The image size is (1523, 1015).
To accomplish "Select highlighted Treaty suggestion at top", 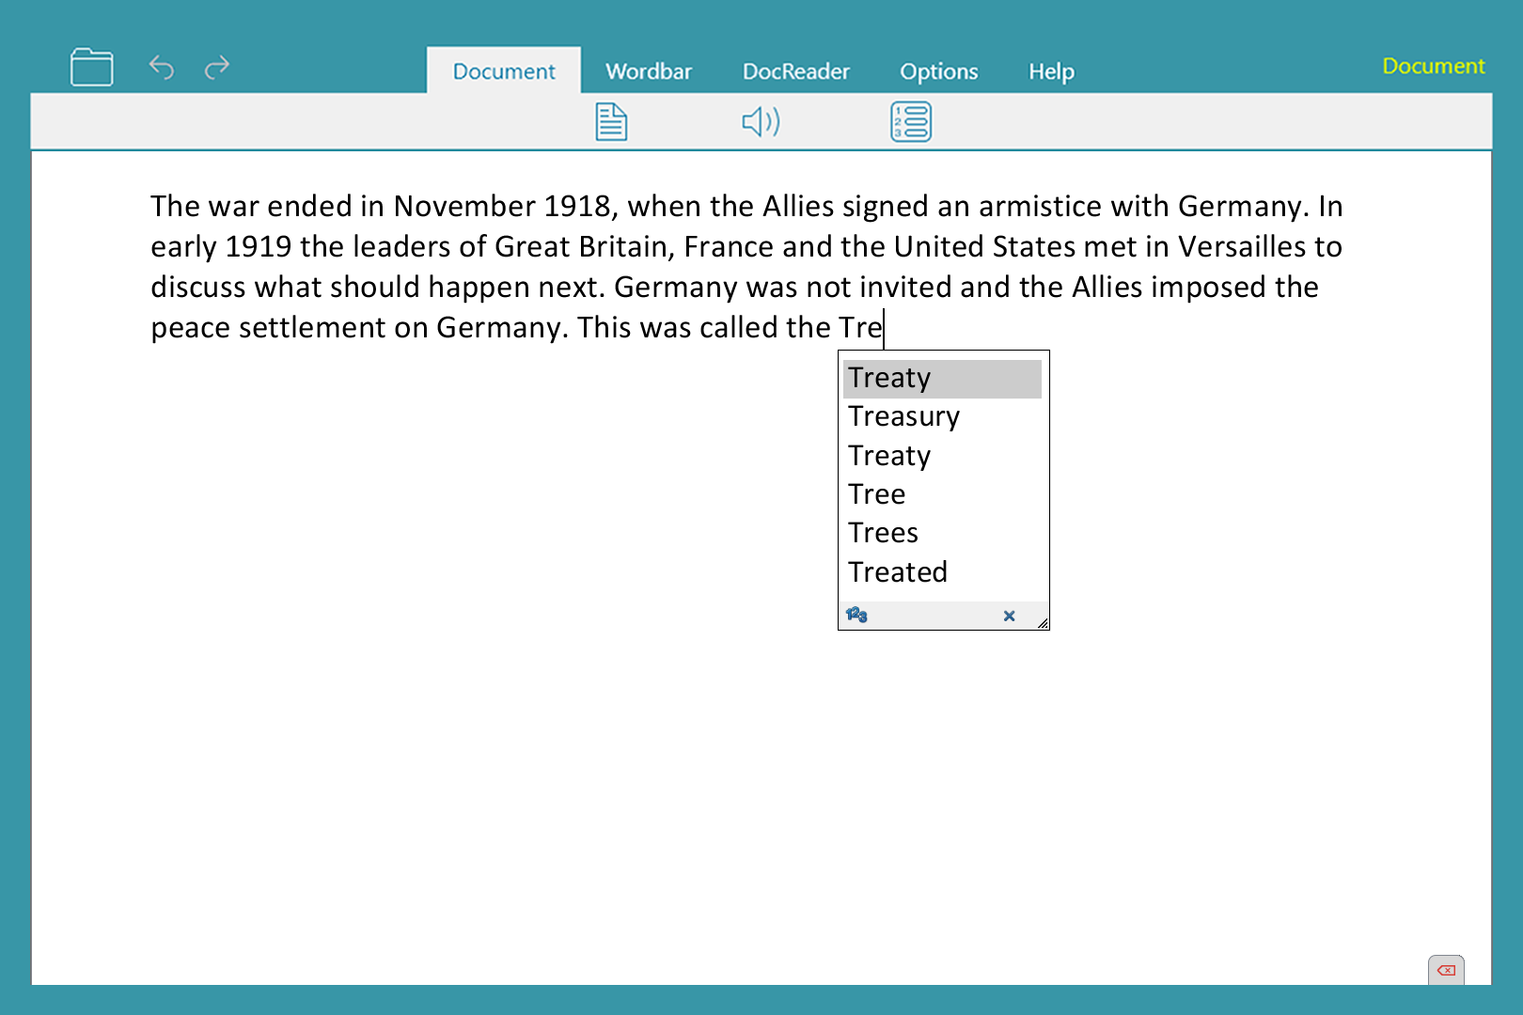I will click(x=942, y=379).
